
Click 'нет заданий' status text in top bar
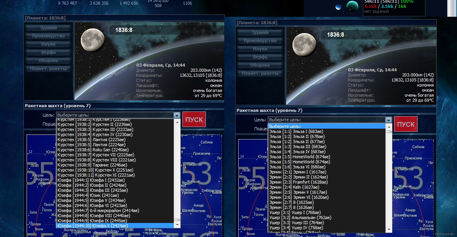[376, 12]
